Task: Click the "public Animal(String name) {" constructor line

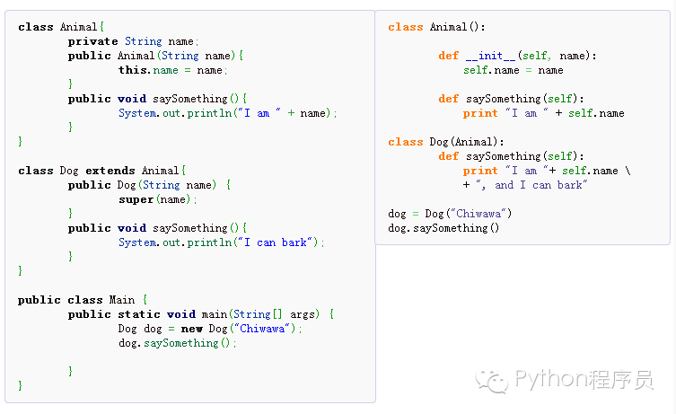Action: pos(155,56)
